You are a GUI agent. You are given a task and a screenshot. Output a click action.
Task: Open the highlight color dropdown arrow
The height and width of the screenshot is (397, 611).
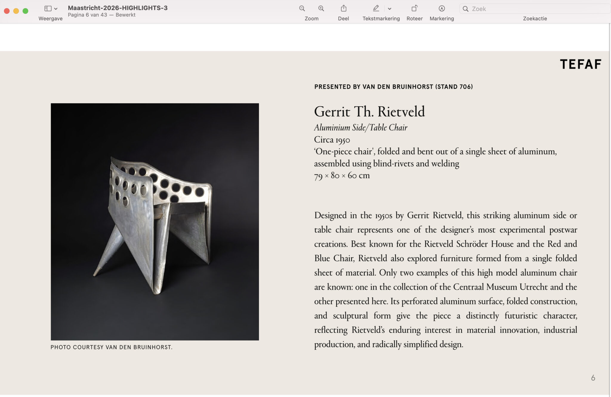pyautogui.click(x=389, y=9)
